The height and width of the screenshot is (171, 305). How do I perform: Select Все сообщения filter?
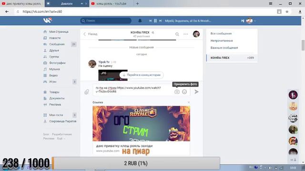(221, 34)
